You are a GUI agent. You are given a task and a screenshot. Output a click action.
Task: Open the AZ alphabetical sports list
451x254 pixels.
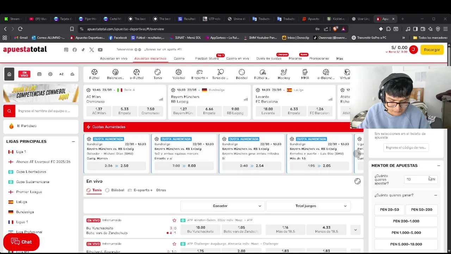[61, 74]
